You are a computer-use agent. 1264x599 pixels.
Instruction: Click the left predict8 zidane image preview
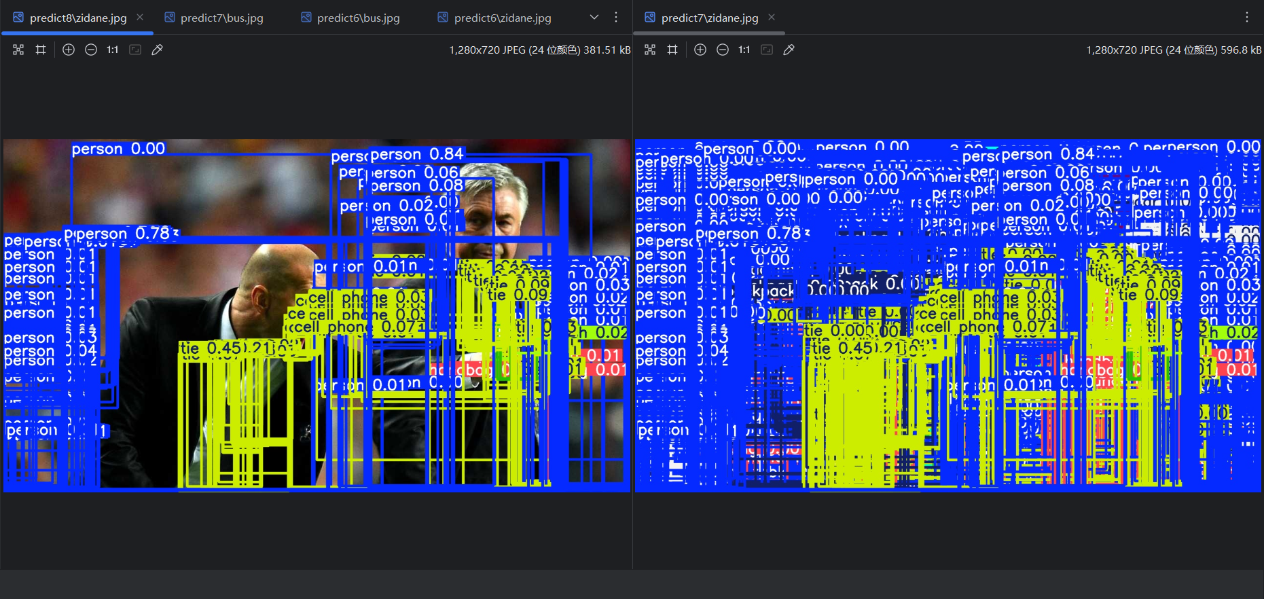point(317,316)
